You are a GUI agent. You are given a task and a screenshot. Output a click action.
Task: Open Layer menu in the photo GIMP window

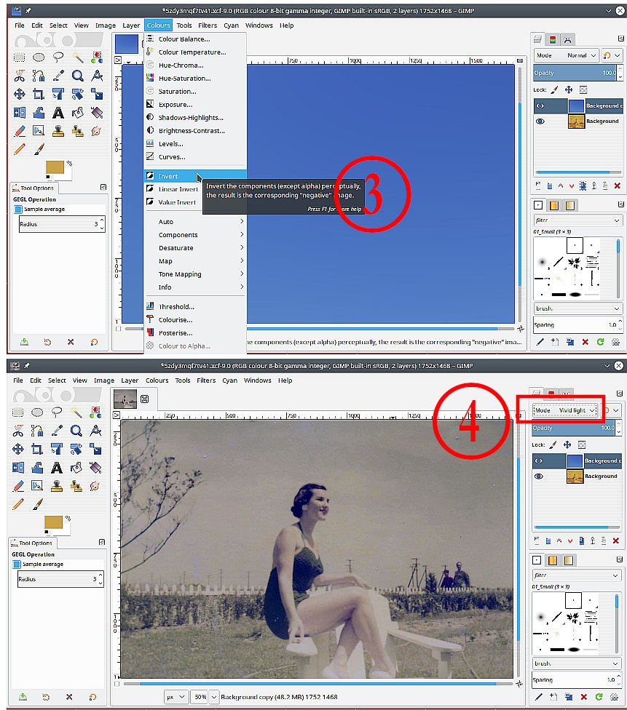[130, 380]
